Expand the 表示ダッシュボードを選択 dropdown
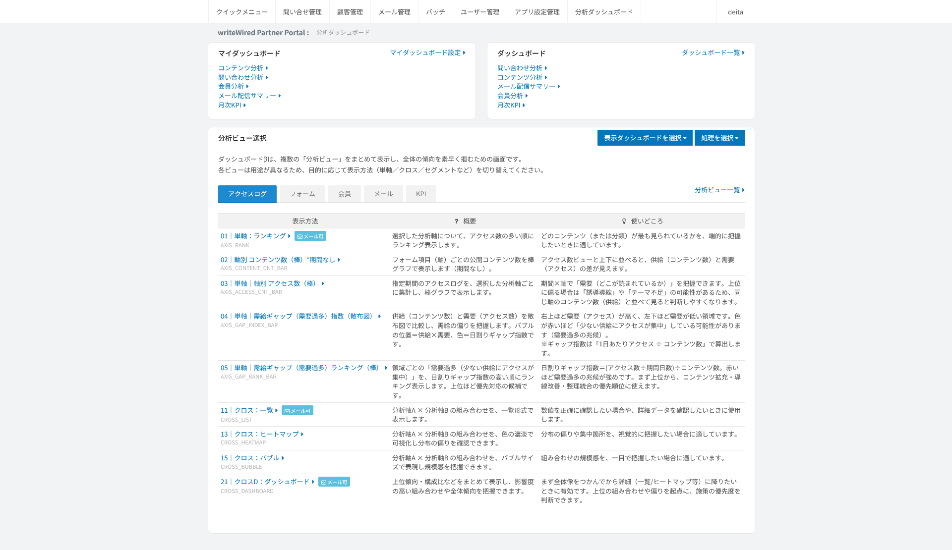Screen dimensions: 952x550 pos(645,138)
